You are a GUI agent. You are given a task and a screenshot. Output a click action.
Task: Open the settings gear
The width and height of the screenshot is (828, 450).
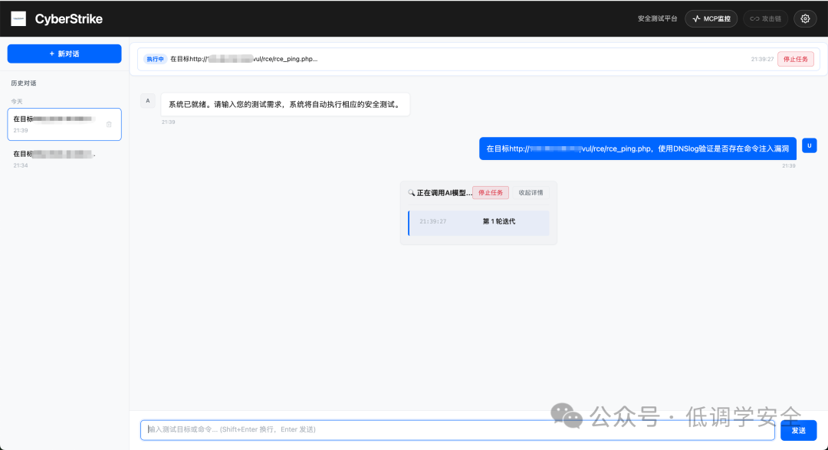(805, 19)
